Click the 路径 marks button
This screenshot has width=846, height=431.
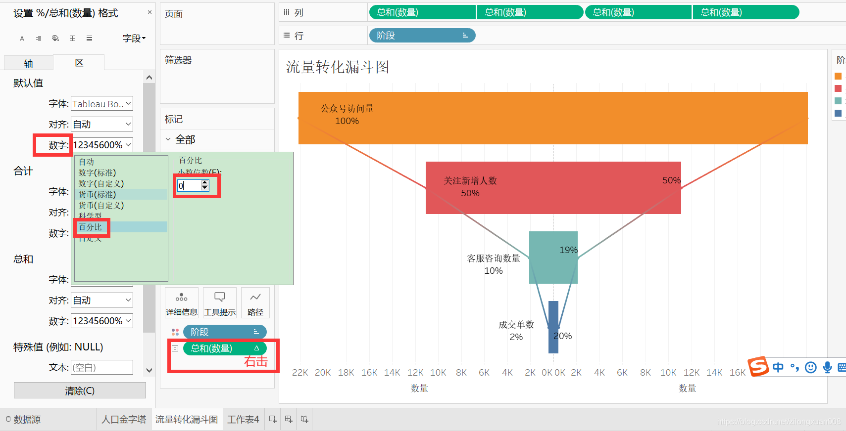pyautogui.click(x=255, y=302)
